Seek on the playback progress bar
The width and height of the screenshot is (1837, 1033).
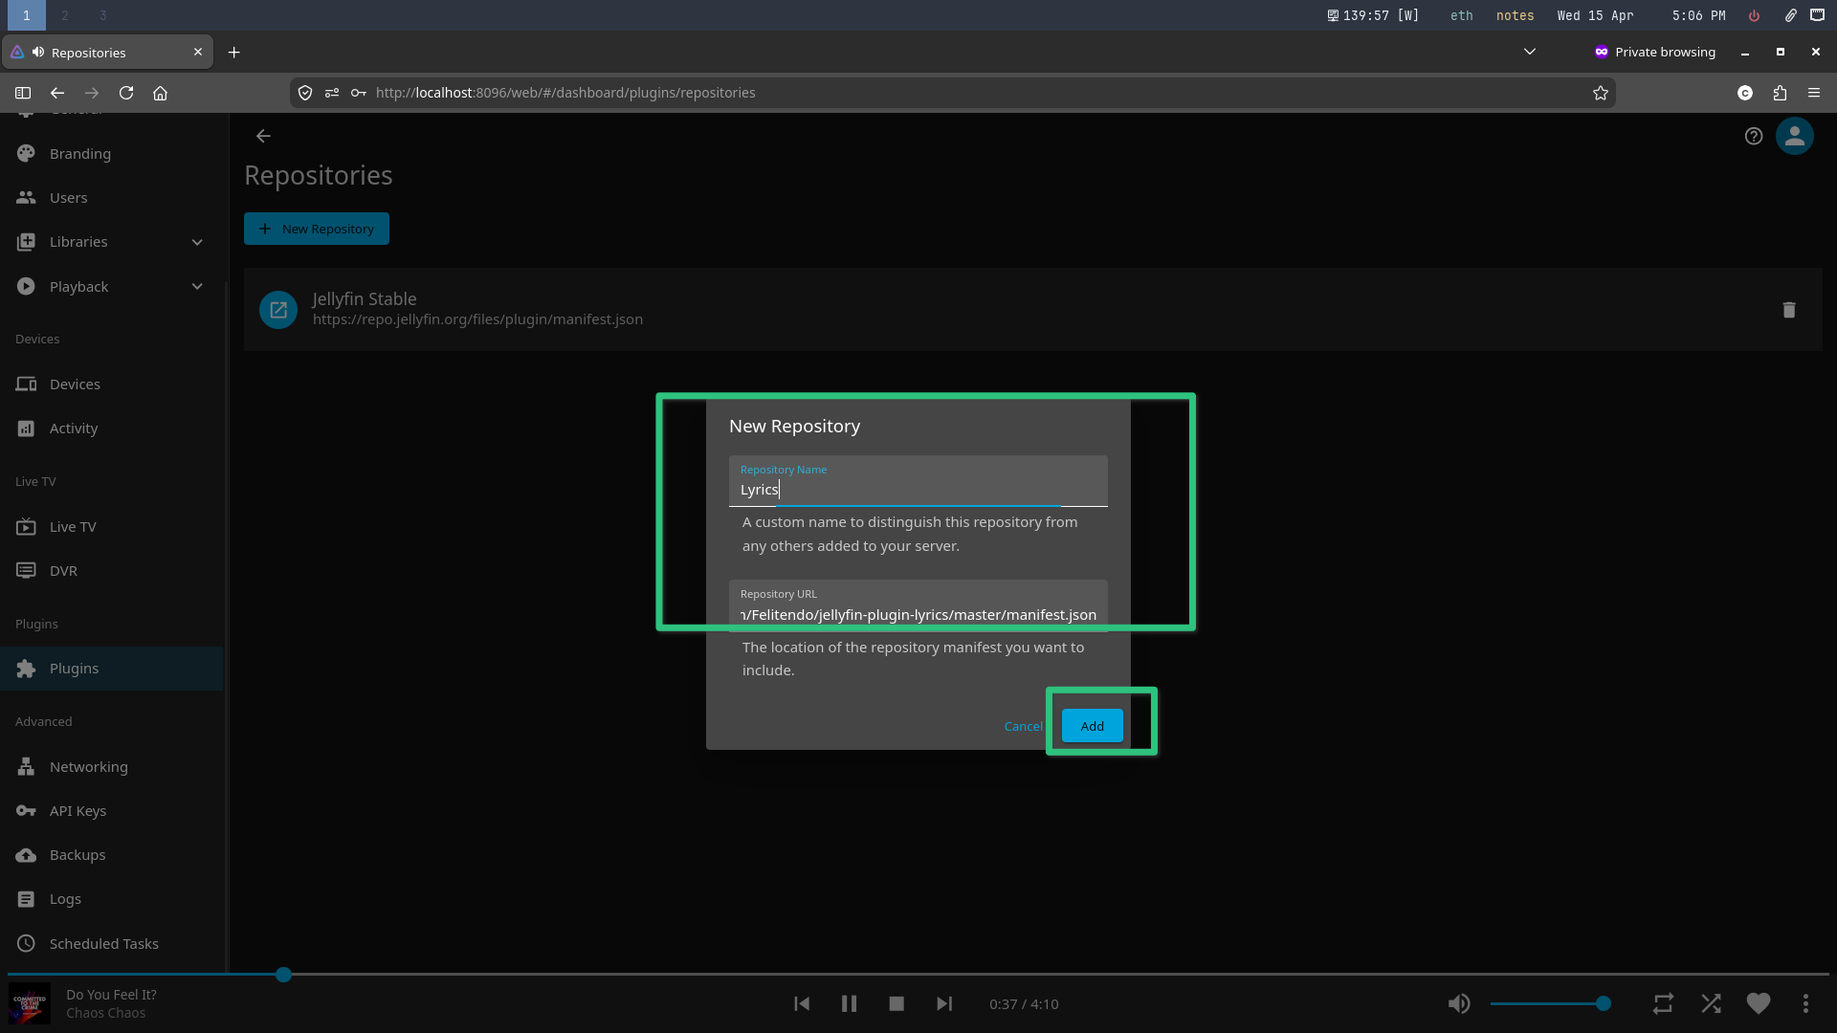[x=918, y=975]
